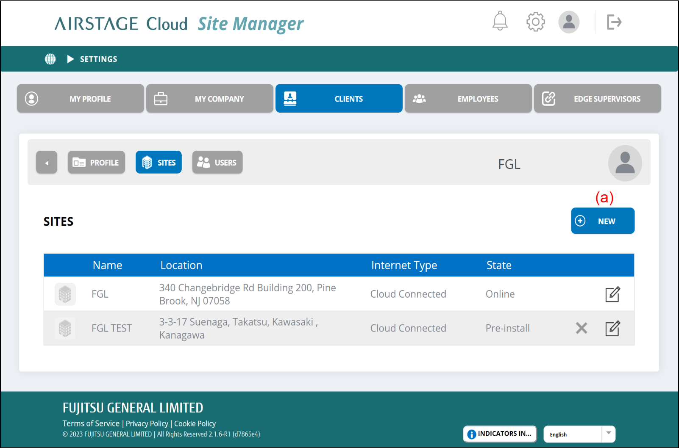Viewport: 679px width, 448px height.
Task: Click the globe icon in breadcrumb bar
Action: tap(50, 59)
